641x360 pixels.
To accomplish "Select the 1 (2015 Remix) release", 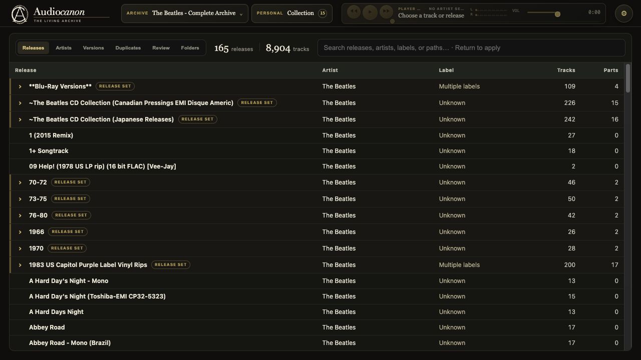I will pyautogui.click(x=316, y=135).
